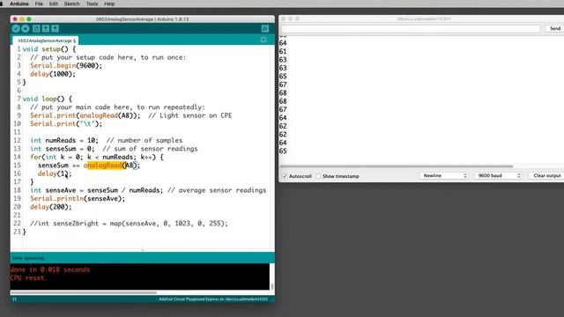The image size is (564, 317).
Task: Click the 'Done uploading' status text
Action: click(28, 258)
